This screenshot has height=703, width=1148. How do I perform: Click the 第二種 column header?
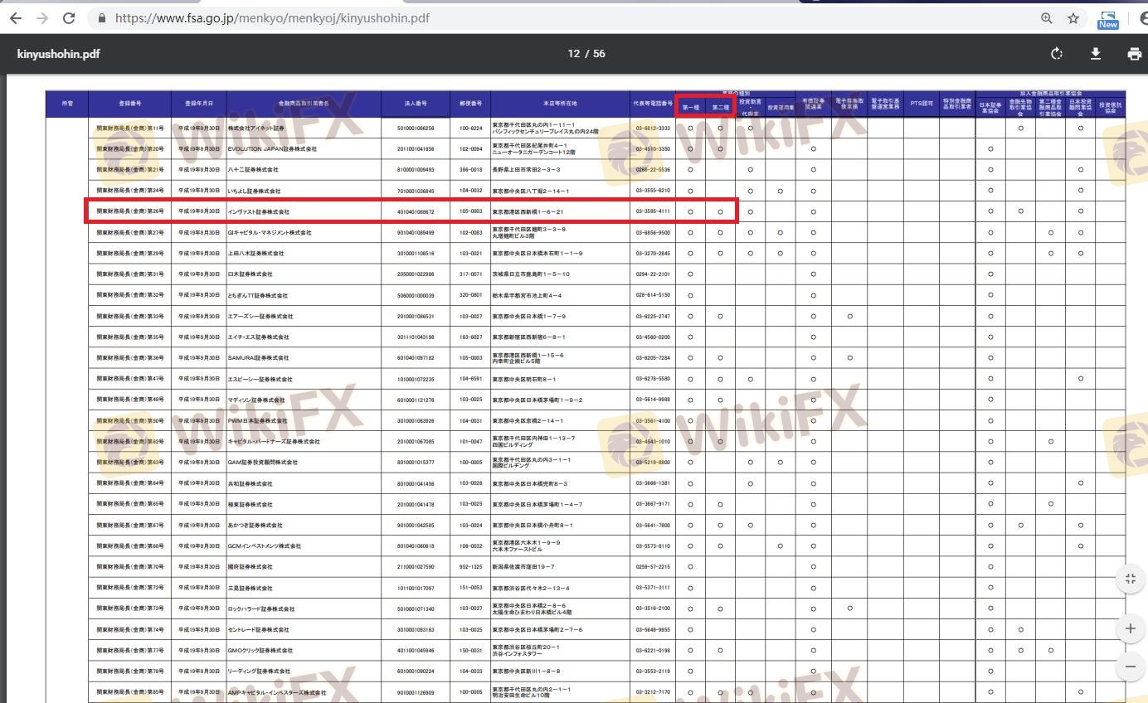(x=720, y=108)
